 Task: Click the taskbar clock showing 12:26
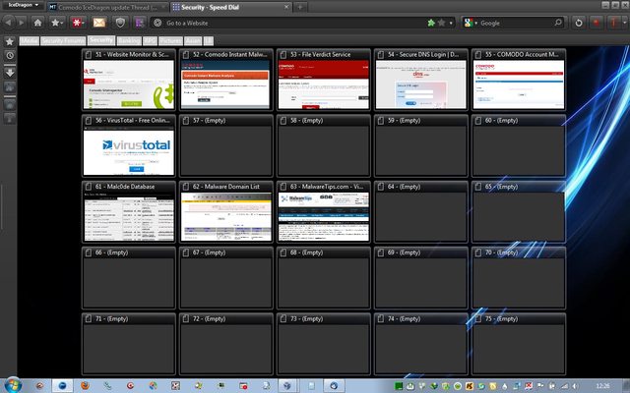tap(602, 386)
